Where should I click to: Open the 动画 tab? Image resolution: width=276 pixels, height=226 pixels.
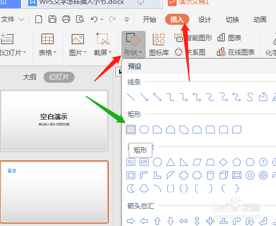260,19
